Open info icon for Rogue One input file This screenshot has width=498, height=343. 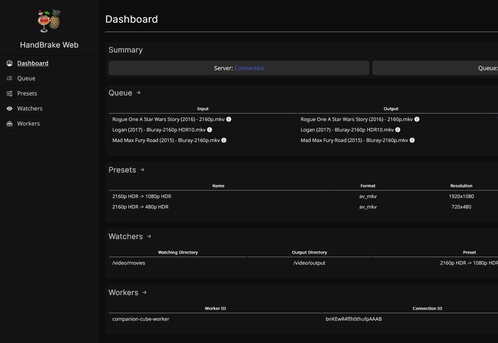pyautogui.click(x=229, y=119)
